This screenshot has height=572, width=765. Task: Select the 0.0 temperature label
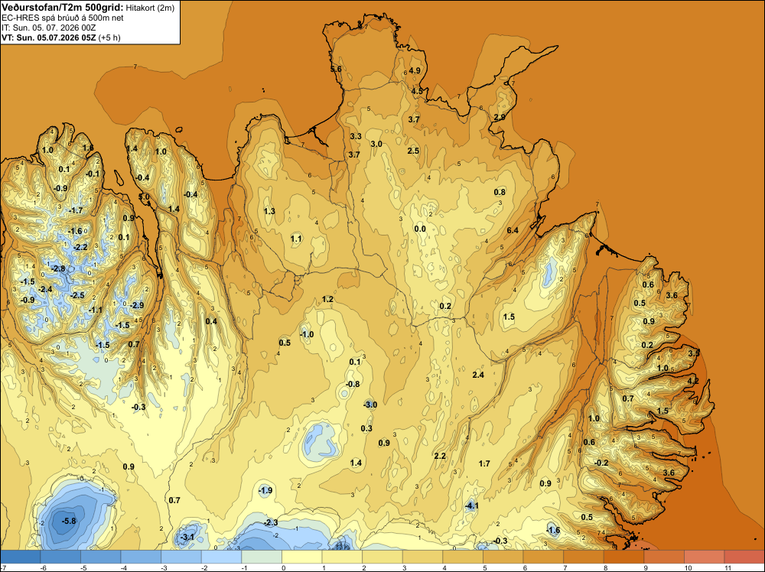(420, 229)
